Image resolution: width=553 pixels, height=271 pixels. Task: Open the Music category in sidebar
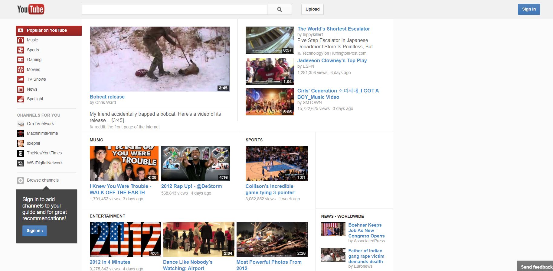pos(32,40)
